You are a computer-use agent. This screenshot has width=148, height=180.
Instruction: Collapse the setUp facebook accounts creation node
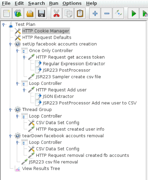[x=10, y=44]
